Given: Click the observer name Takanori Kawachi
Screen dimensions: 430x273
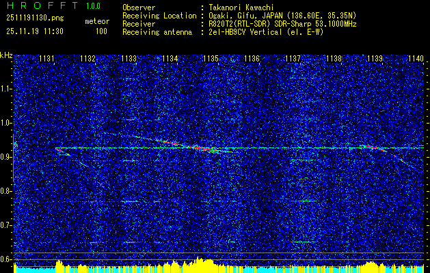Looking at the screenshot, I should pyautogui.click(x=241, y=8).
